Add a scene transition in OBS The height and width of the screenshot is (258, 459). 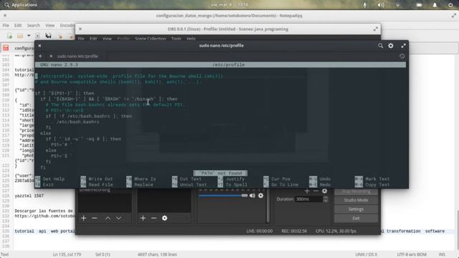(307, 191)
